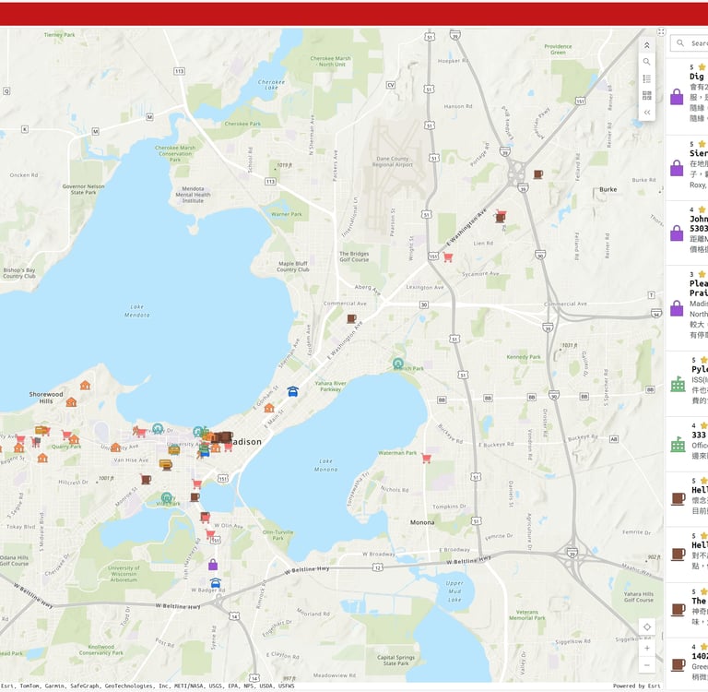Image resolution: width=708 pixels, height=692 pixels.
Task: Click the '333' listing title
Action: click(x=699, y=435)
